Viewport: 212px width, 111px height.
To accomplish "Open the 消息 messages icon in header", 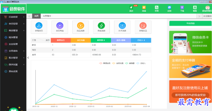I will (131, 9).
